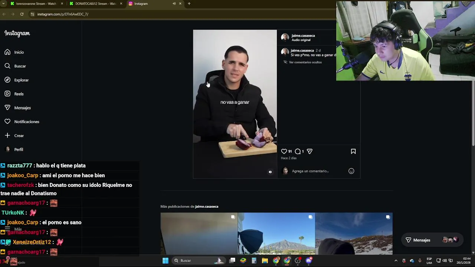Close the lorenzovarone Stream tab
This screenshot has height=267, width=475.
[x=62, y=4]
